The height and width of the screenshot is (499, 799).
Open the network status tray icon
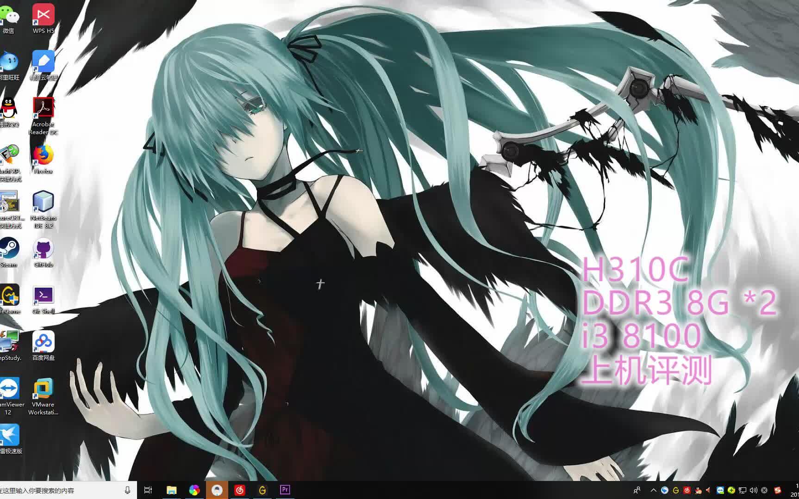click(742, 490)
